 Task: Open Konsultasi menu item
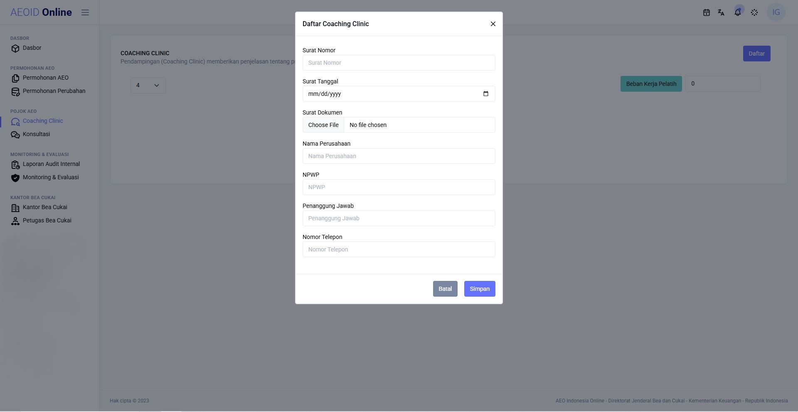point(36,134)
